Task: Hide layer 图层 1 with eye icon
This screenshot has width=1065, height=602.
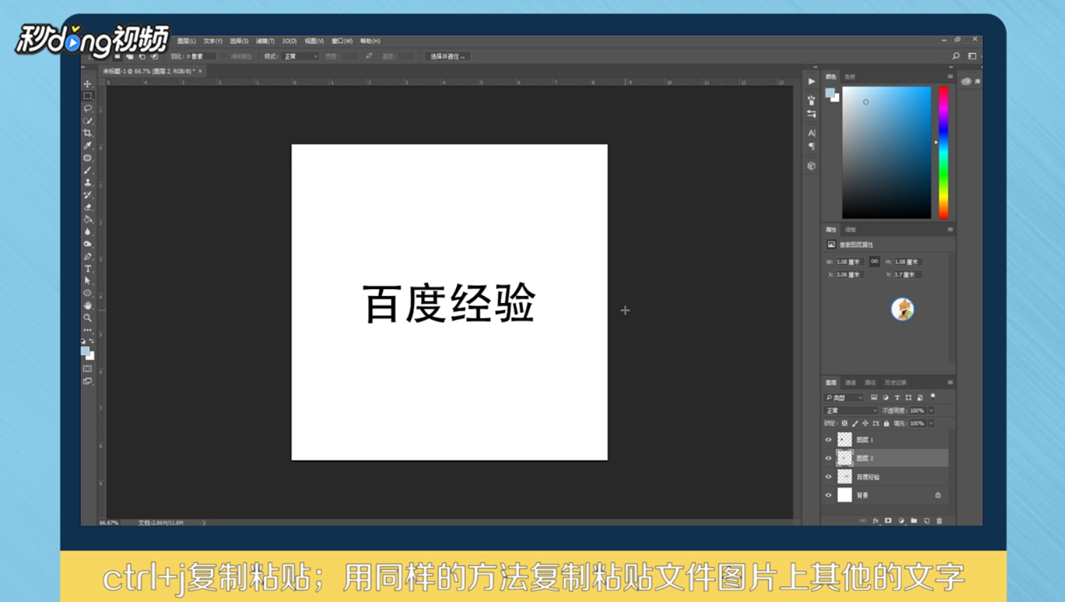Action: click(x=829, y=440)
